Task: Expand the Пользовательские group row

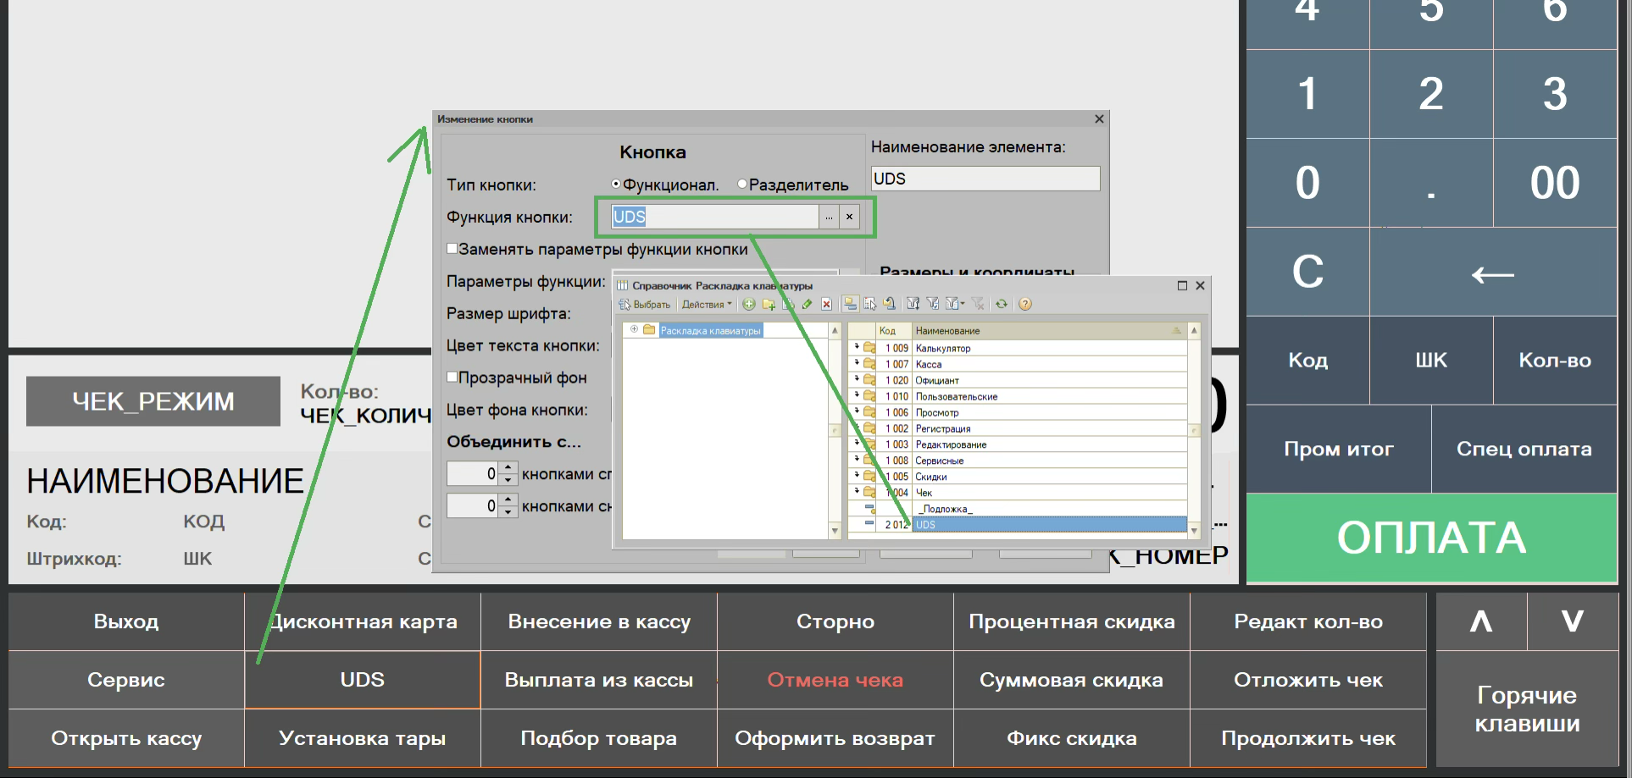Action: click(x=857, y=395)
